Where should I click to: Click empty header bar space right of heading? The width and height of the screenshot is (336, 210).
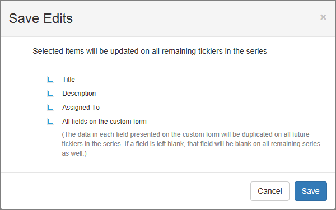click(x=193, y=18)
